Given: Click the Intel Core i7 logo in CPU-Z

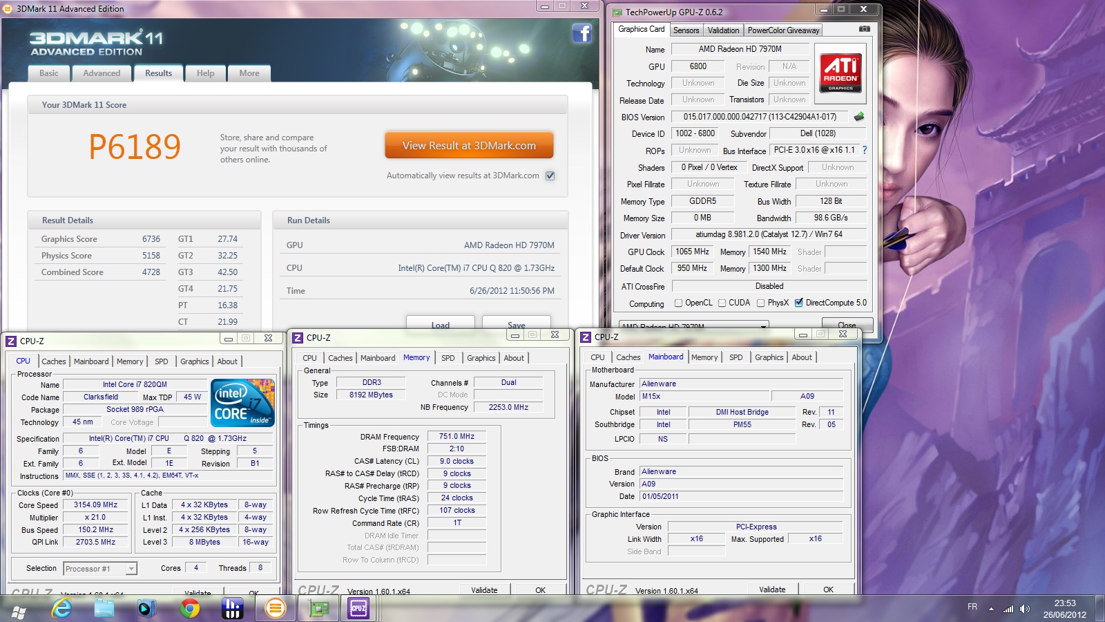Looking at the screenshot, I should tap(242, 402).
